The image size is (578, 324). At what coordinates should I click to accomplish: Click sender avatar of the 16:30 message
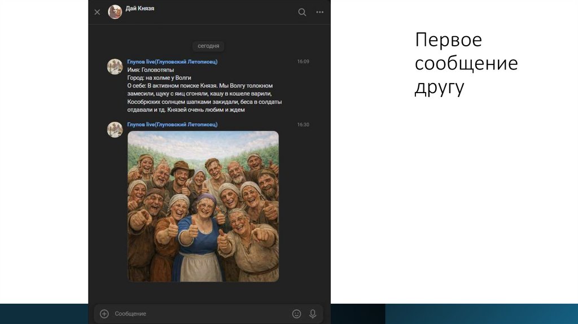(115, 130)
